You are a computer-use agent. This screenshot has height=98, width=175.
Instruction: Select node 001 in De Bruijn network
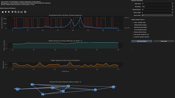click(32, 84)
